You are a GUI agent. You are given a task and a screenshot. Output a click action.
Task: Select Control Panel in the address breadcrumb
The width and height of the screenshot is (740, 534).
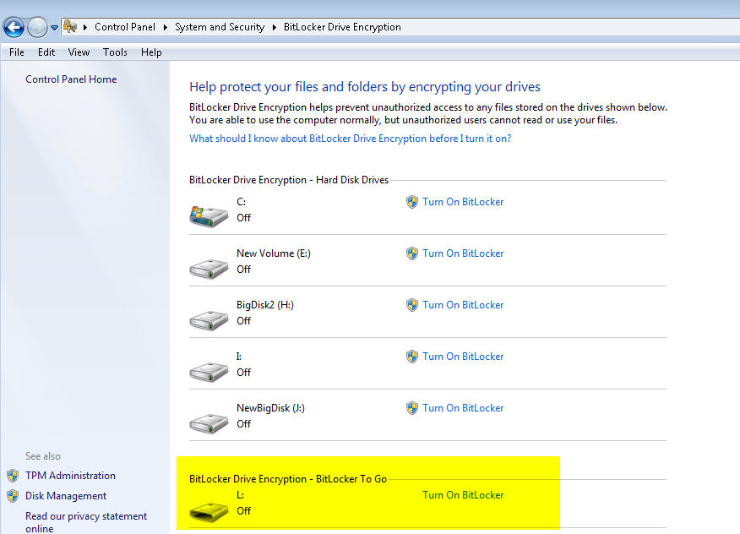(x=124, y=27)
